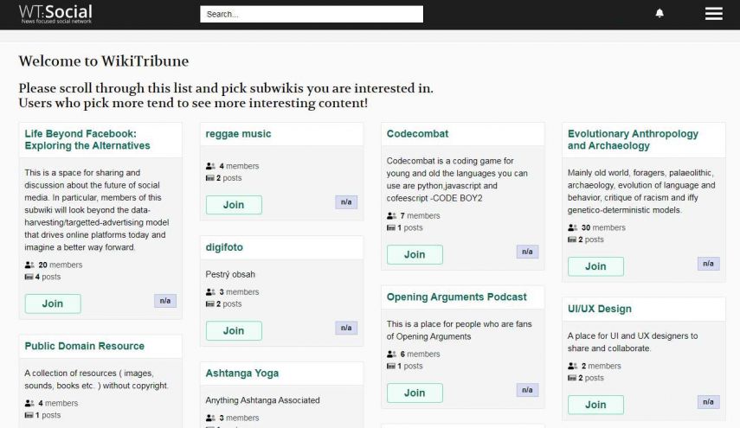Join the reggae music subwiki

(x=234, y=205)
